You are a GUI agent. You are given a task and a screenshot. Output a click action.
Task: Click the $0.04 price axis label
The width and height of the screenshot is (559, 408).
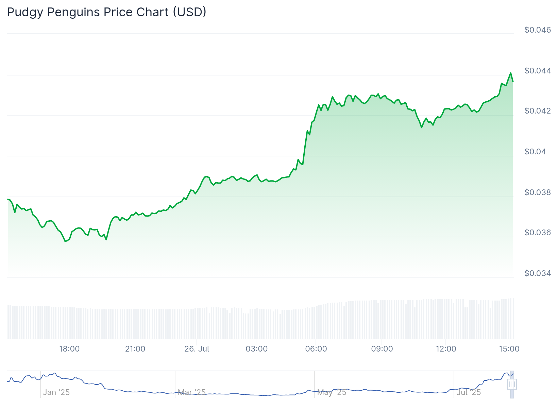pyautogui.click(x=535, y=152)
